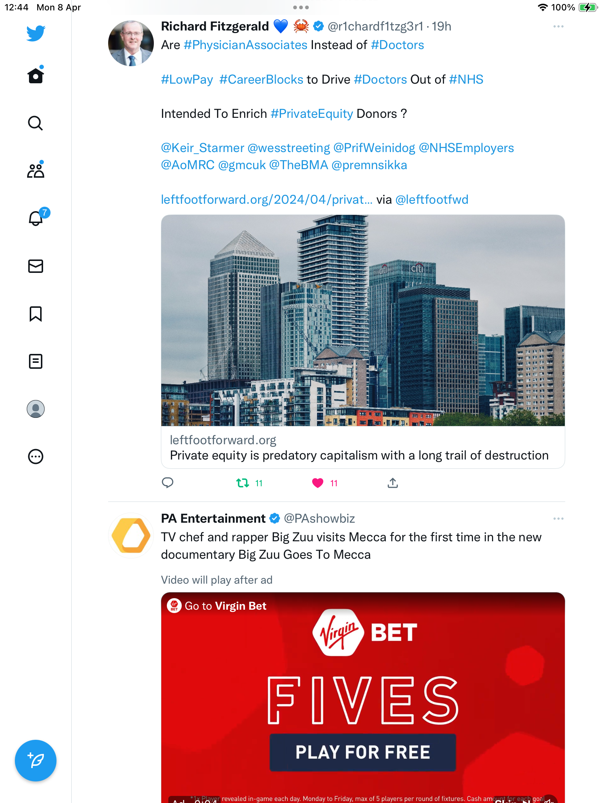
Task: Open the Communities people icon
Action: pos(36,170)
